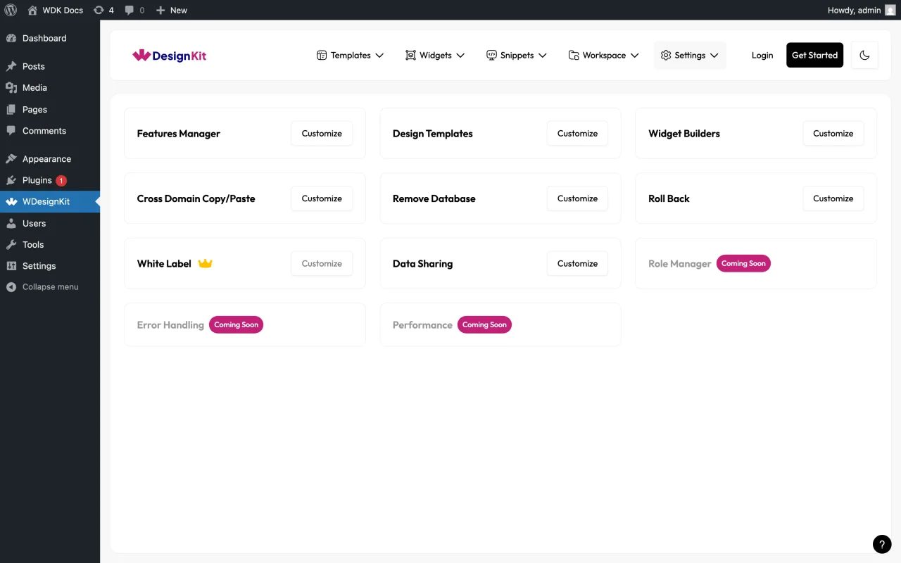Expand the Workspace dropdown chevron
This screenshot has height=563, width=901.
pos(634,55)
